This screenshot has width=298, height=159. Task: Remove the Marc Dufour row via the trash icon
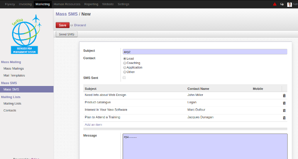pyautogui.click(x=284, y=110)
